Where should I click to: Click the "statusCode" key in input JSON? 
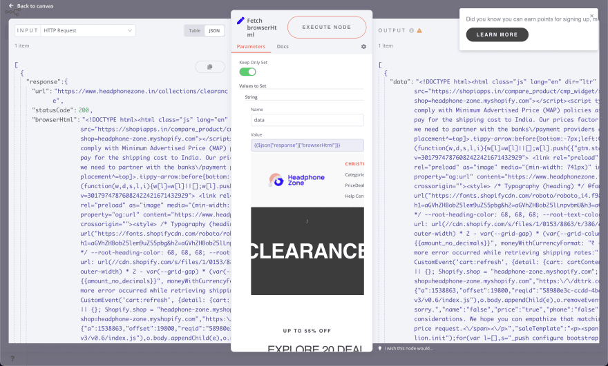[54, 110]
